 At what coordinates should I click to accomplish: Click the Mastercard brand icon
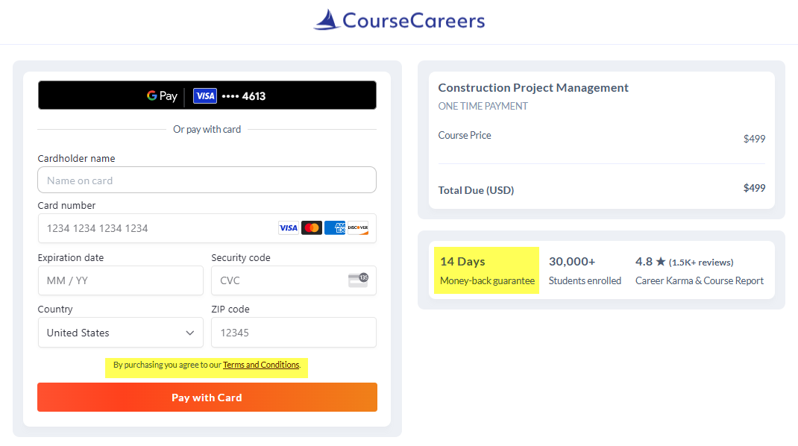pyautogui.click(x=312, y=228)
